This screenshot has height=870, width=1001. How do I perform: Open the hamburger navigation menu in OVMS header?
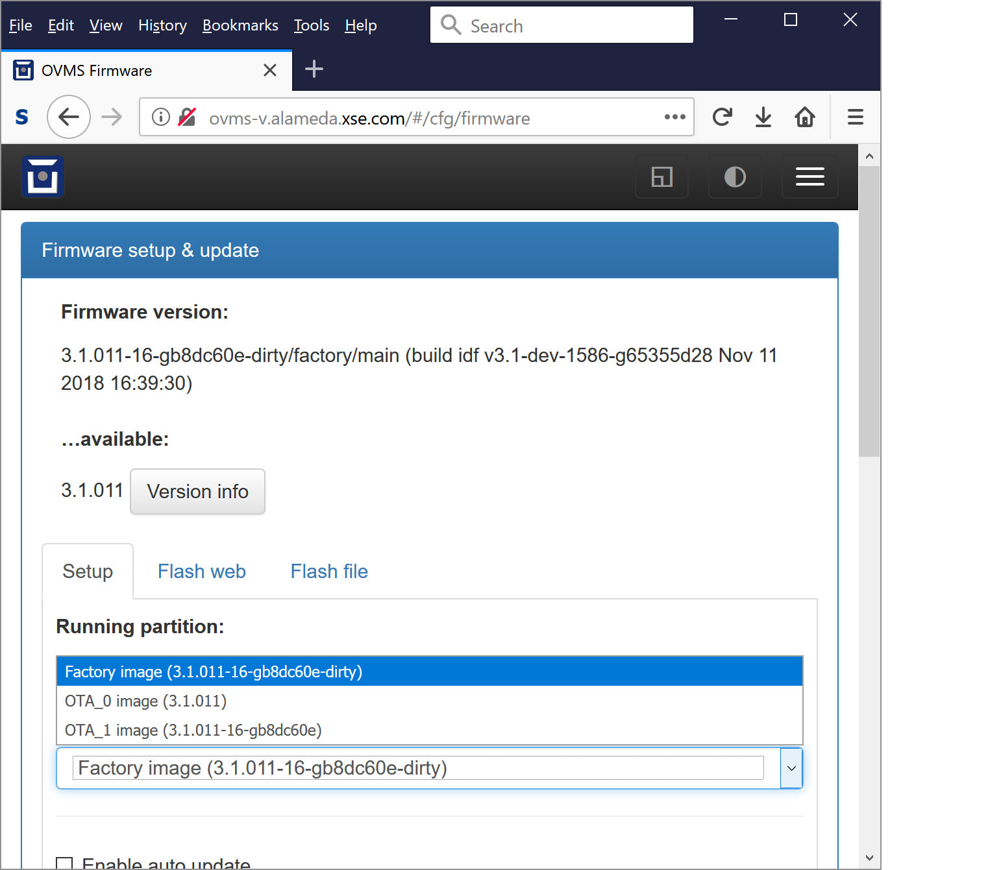tap(809, 176)
